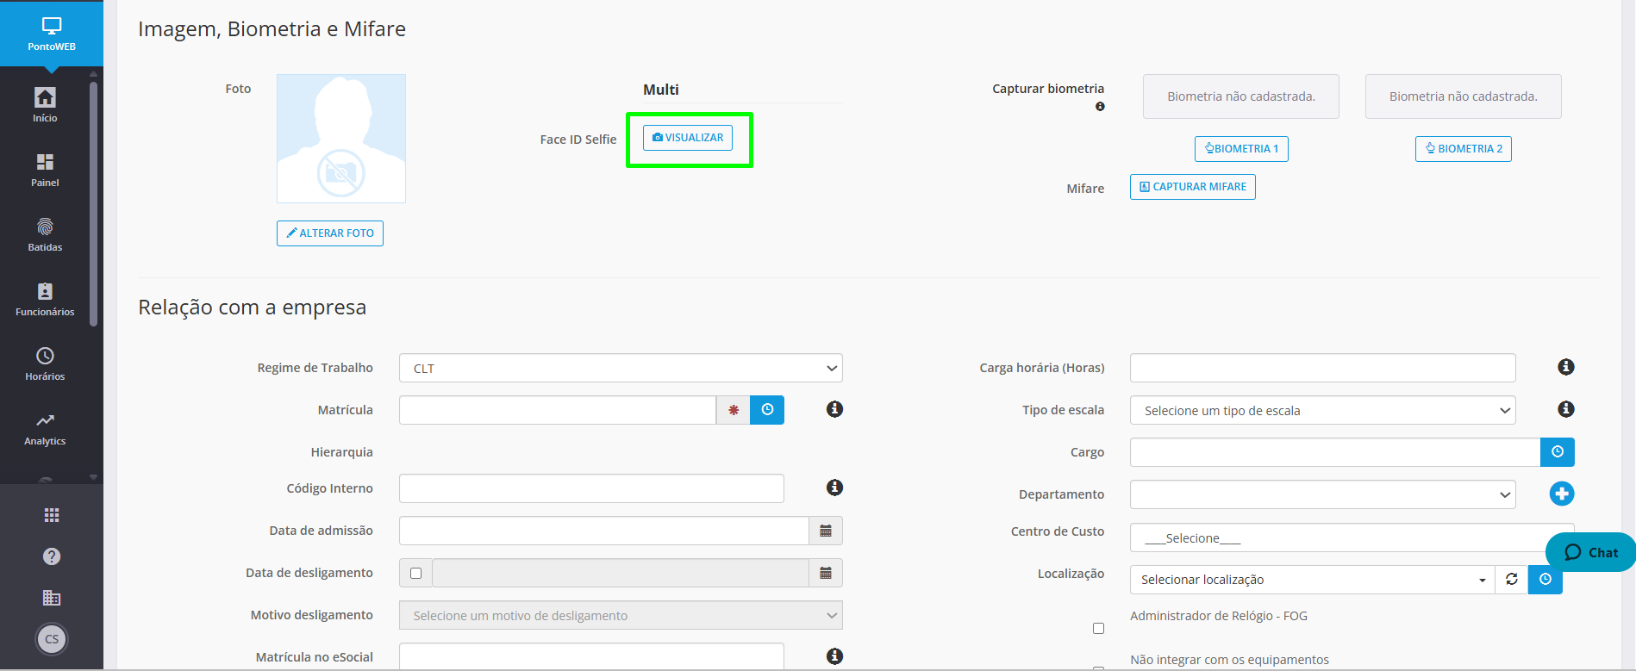Click the info icon under Capturar biometria

click(x=1100, y=107)
